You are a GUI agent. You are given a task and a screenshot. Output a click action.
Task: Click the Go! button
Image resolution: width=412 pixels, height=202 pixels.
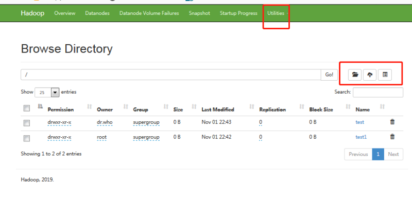(329, 75)
